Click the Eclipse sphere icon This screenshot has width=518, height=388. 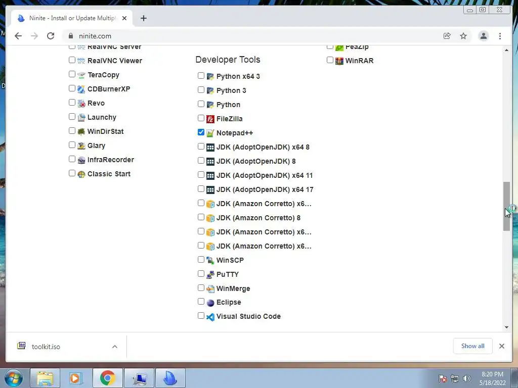(210, 303)
